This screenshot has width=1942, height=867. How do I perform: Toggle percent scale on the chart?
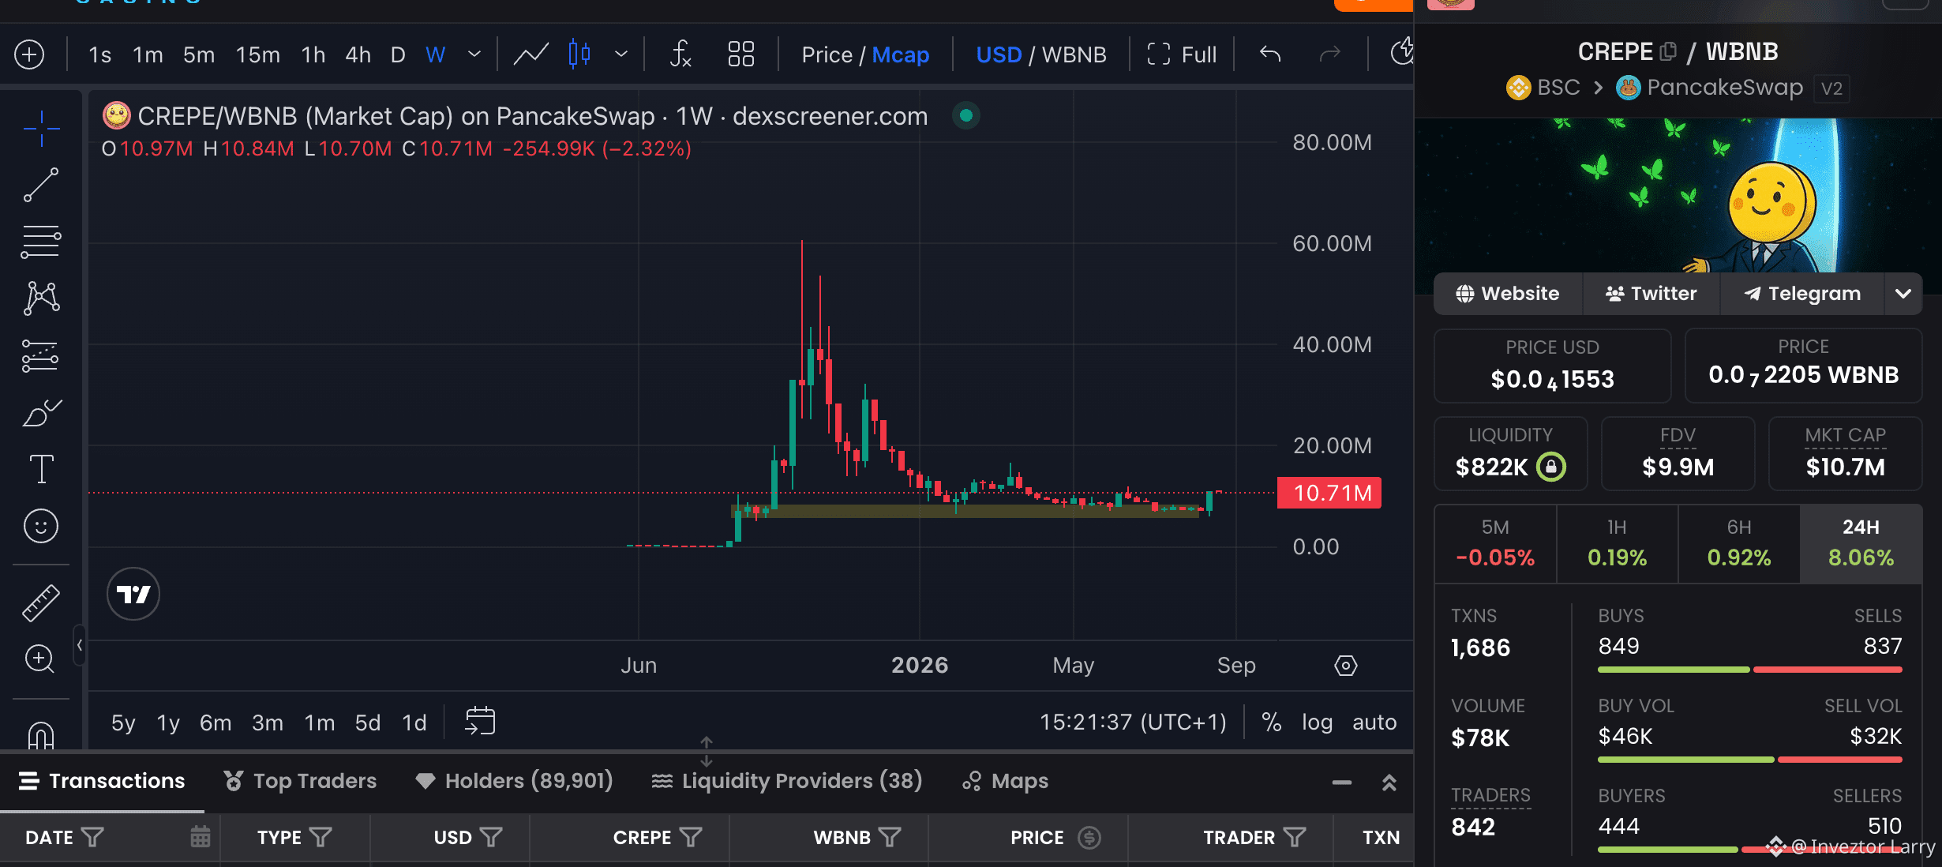click(x=1272, y=722)
